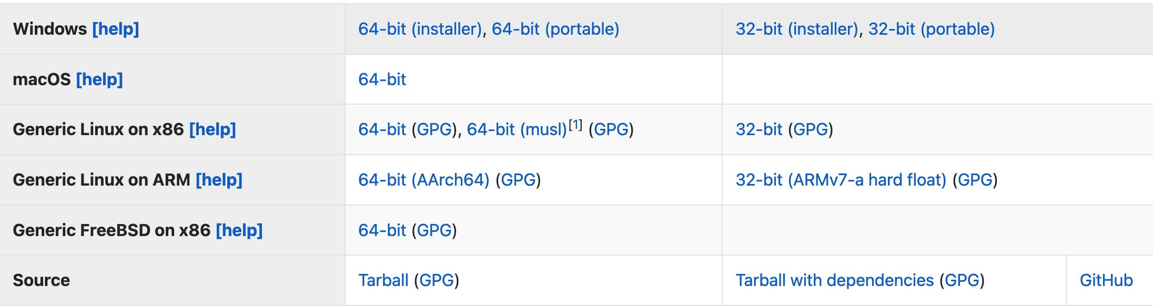This screenshot has width=1153, height=306.
Task: Download the source Tarball
Action: tap(383, 280)
